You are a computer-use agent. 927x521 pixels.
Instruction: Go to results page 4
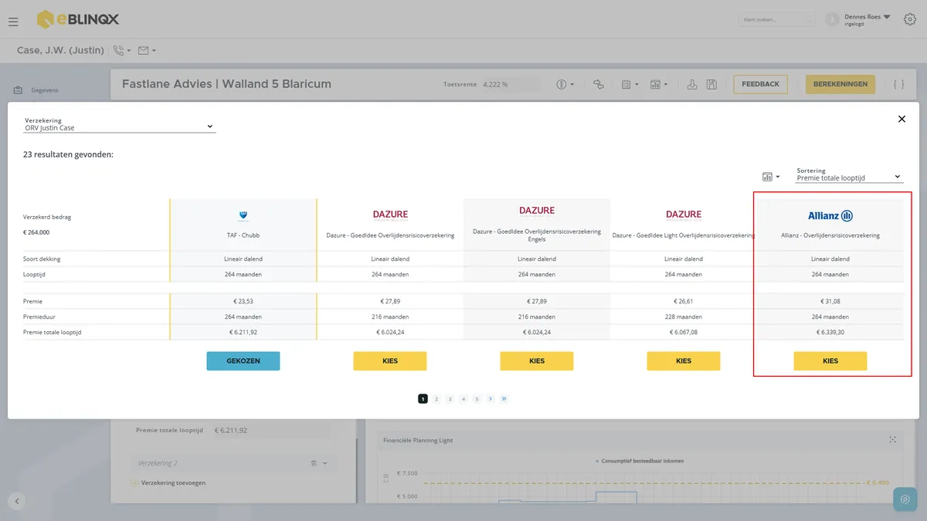463,399
